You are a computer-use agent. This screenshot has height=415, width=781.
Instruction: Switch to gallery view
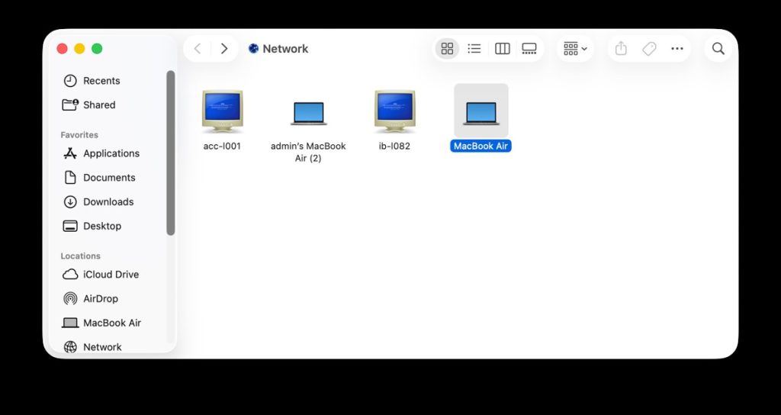pos(529,48)
